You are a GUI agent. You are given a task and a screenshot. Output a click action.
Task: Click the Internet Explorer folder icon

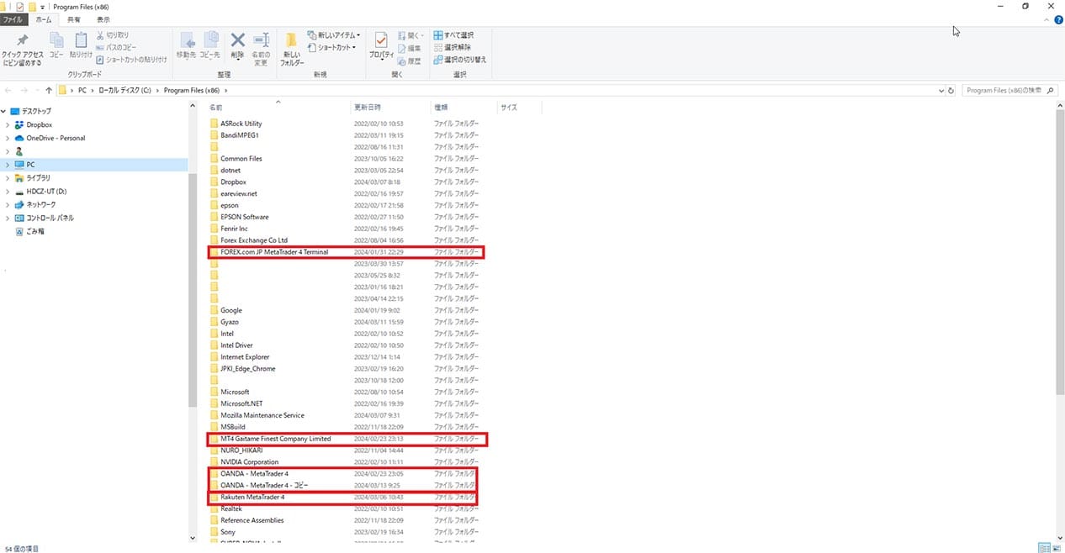point(214,357)
